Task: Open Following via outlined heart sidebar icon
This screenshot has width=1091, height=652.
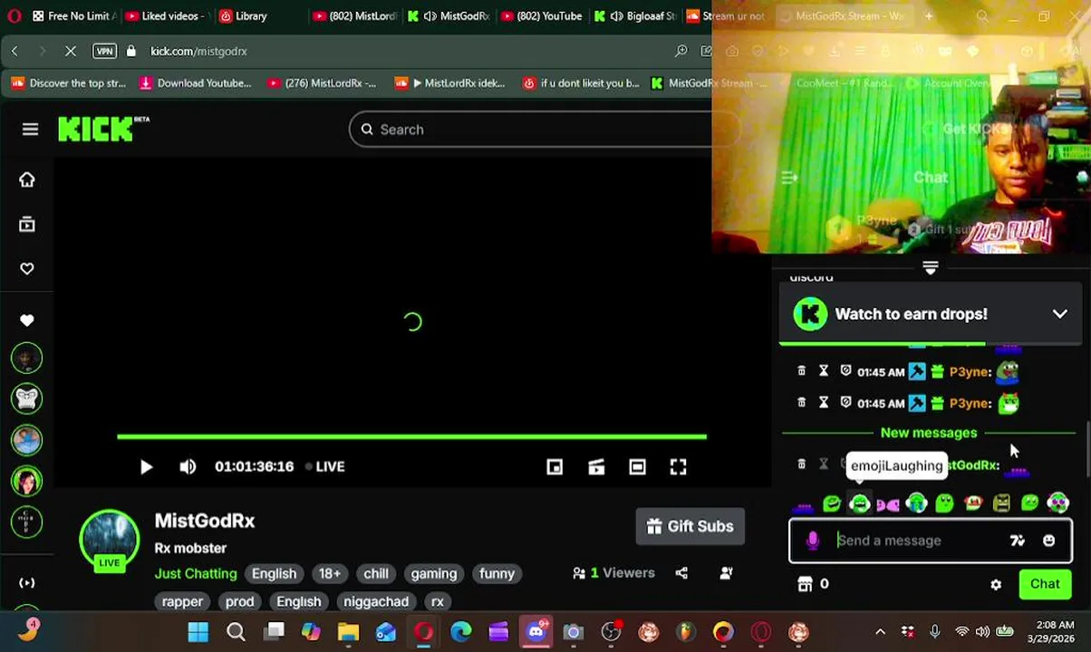Action: tap(27, 269)
